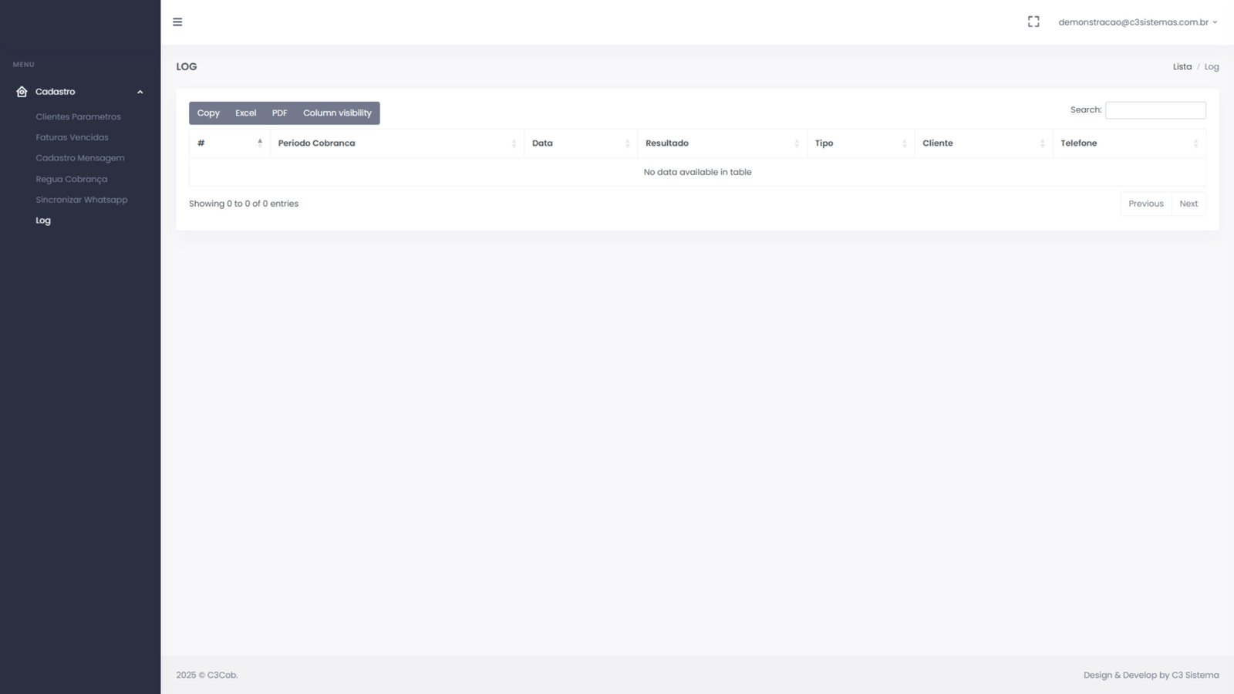Open Regua Cobrança in sidebar
The image size is (1234, 694).
[x=71, y=179]
